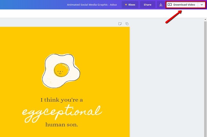Click the Rises crown button
The height and width of the screenshot is (137, 207).
tap(130, 5)
